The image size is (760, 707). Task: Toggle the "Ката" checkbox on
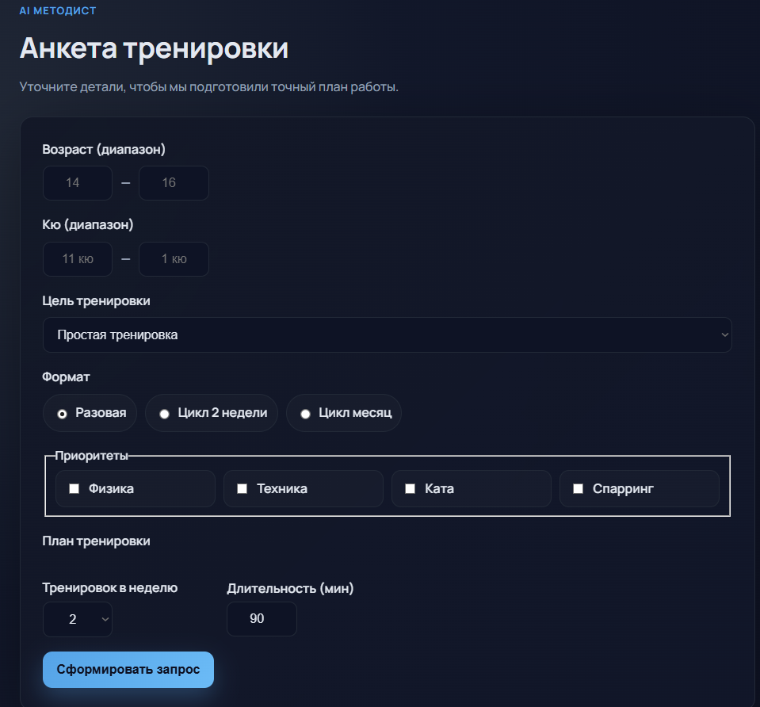pos(410,488)
